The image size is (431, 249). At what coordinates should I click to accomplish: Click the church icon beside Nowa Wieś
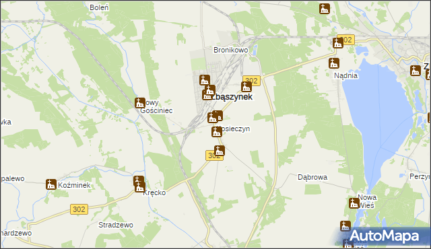click(x=354, y=203)
